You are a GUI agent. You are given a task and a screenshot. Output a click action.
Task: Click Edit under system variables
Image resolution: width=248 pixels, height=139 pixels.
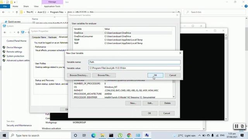pos(150,103)
